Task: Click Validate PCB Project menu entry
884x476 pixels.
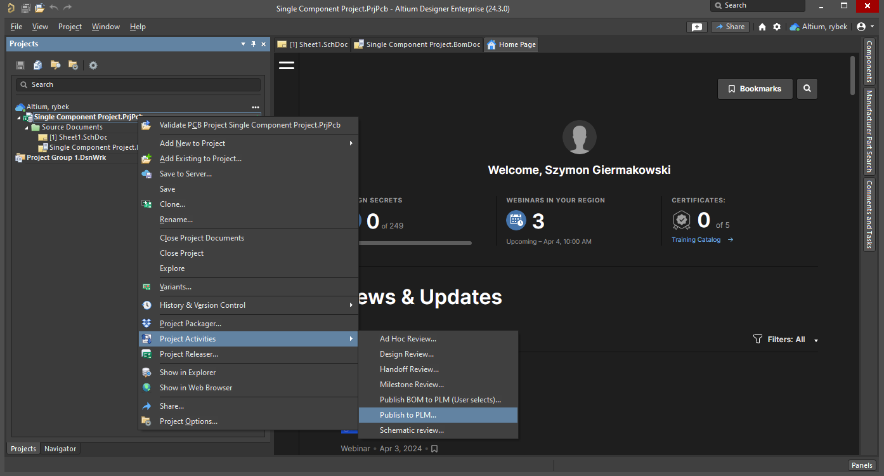Action: [249, 125]
